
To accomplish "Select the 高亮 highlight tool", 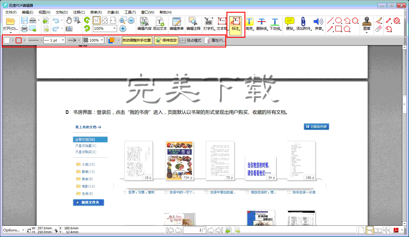I will (249, 24).
